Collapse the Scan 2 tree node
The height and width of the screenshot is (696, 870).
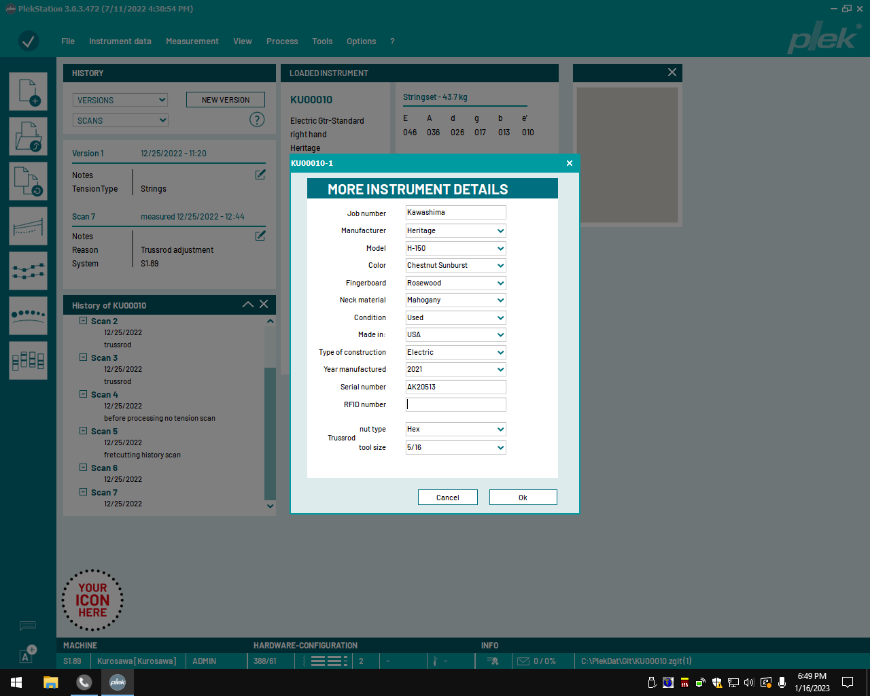coord(84,321)
